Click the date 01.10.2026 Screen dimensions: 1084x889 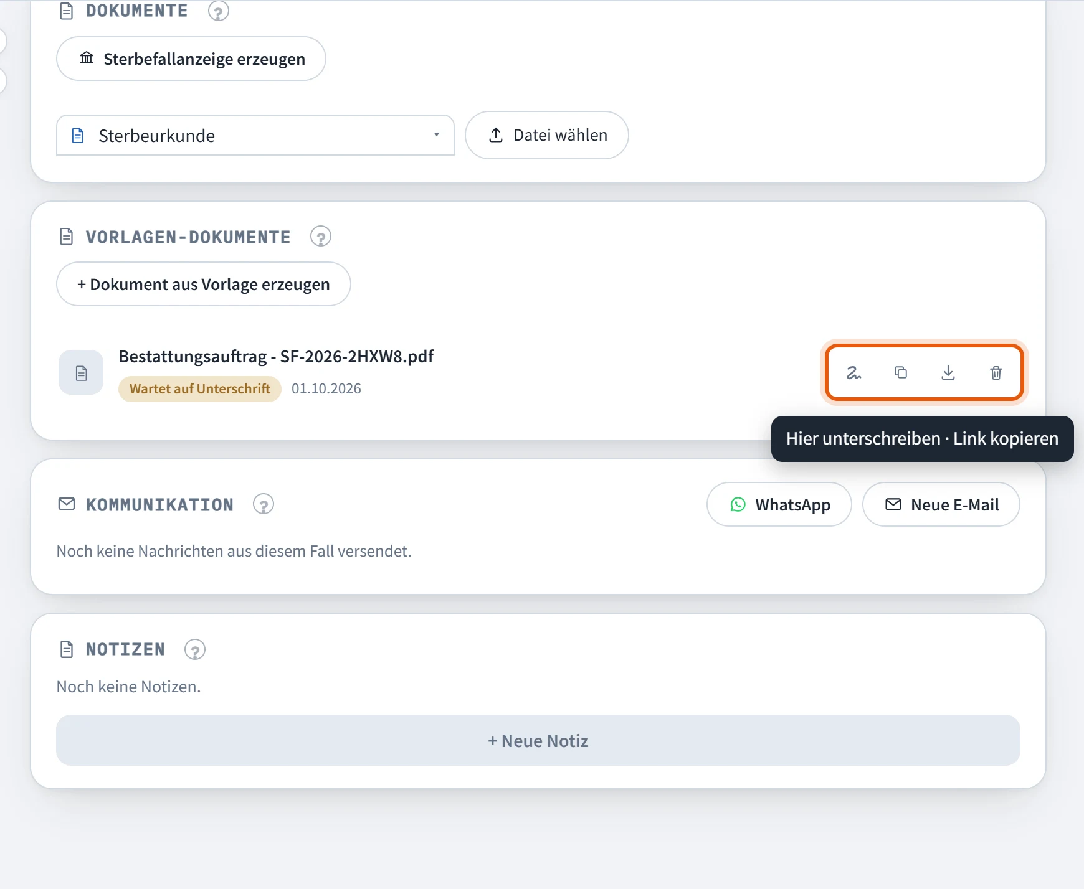pyautogui.click(x=326, y=388)
